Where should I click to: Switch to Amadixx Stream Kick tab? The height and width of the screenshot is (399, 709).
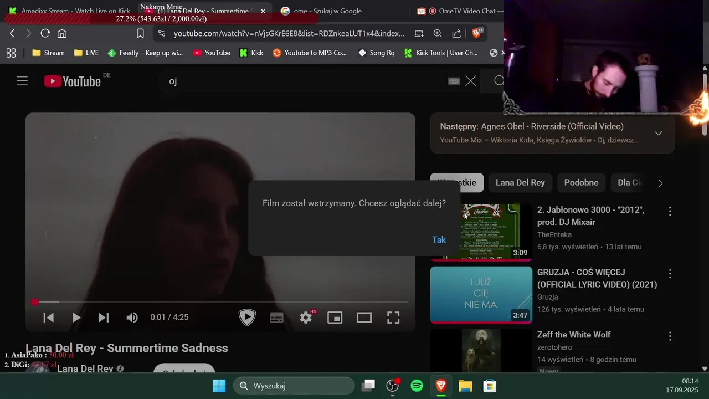69,11
